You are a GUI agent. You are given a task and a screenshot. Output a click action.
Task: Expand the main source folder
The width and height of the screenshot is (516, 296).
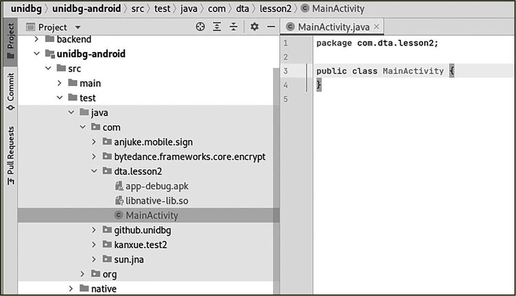[59, 83]
